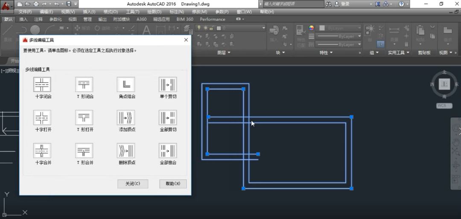
Task: Expand the 实用工具 panel
Action: 399,53
